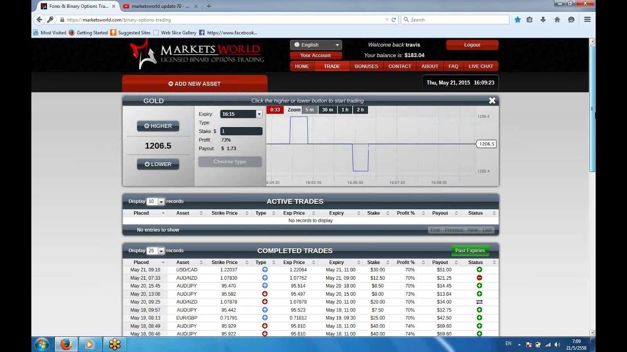The width and height of the screenshot is (627, 352).
Task: Open the ABOUT navigation item
Action: (430, 66)
